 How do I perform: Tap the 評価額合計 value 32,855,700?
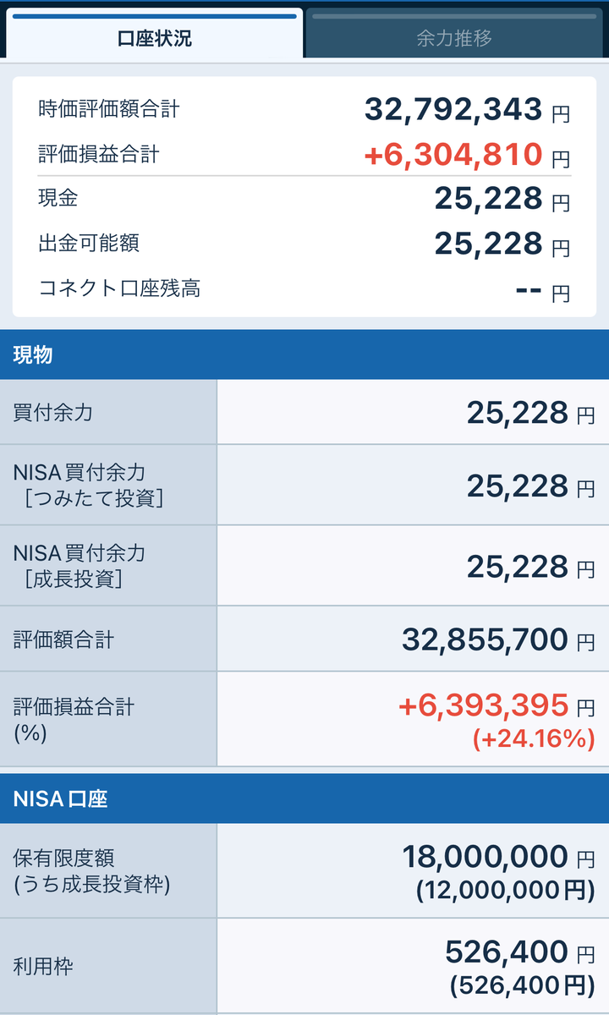485,640
